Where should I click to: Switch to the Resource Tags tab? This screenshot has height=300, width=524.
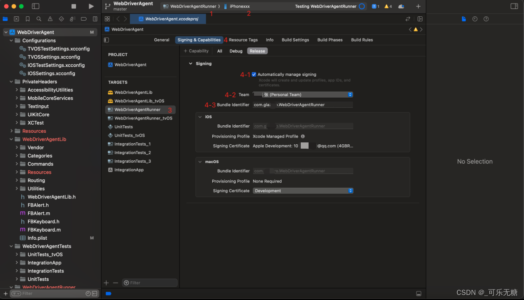[x=243, y=40]
